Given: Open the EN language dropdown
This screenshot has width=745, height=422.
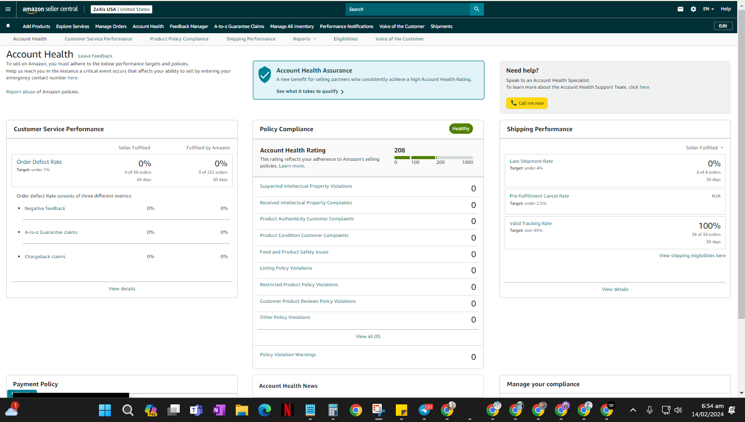Looking at the screenshot, I should [708, 9].
